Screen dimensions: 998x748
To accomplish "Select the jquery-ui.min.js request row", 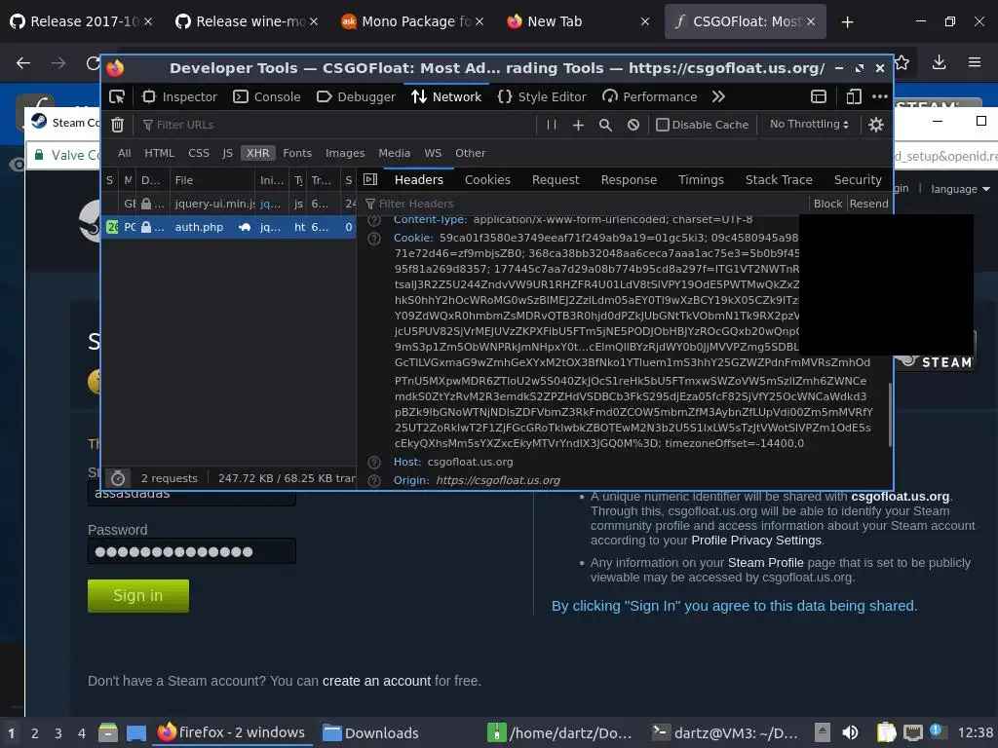I will (x=228, y=204).
